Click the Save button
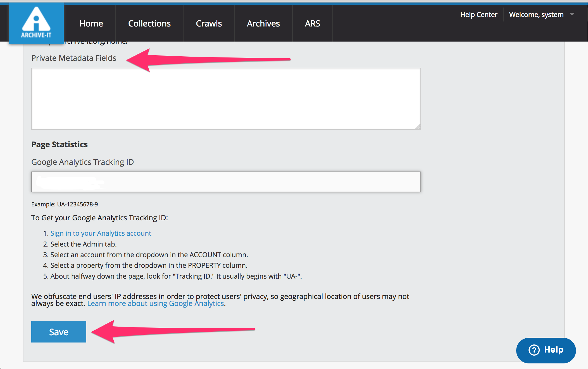Viewport: 588px width, 369px height. point(59,332)
